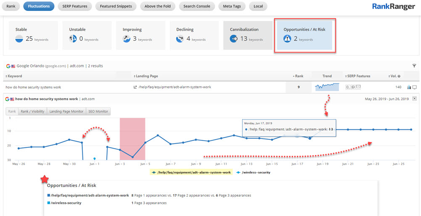Viewport: 421px width, 216px height.
Task: Open the SEO Monitor chart tab
Action: click(98, 111)
